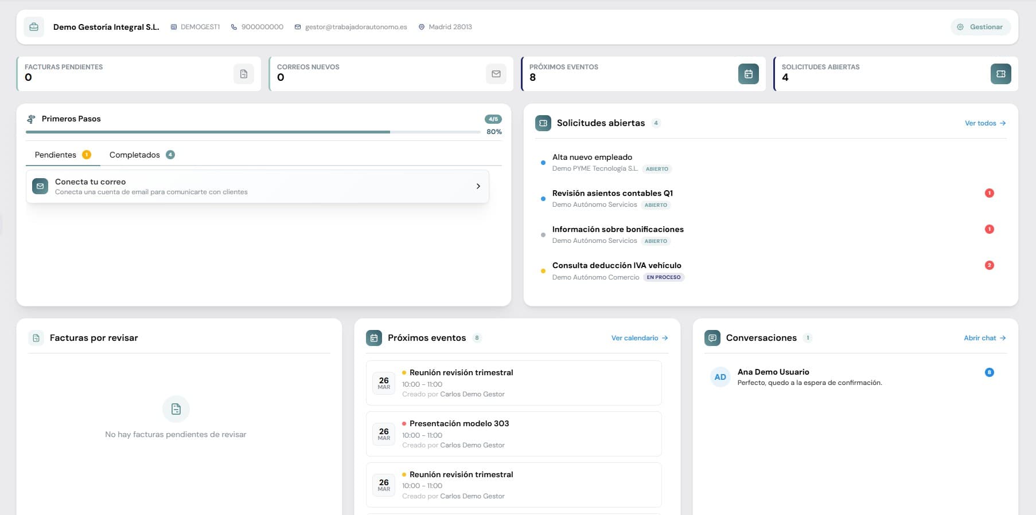Screen dimensions: 1036x515
Task: Click the Gestionar button
Action: [981, 27]
